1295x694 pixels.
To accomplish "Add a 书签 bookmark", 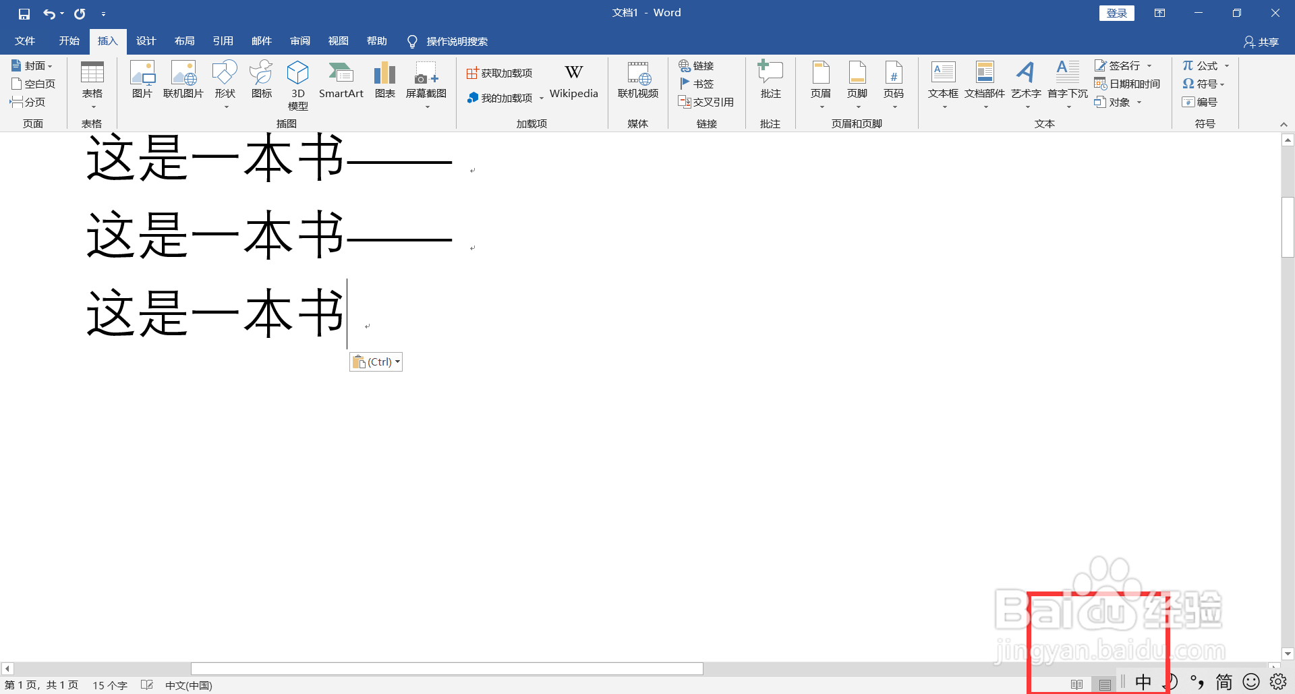I will tap(696, 84).
